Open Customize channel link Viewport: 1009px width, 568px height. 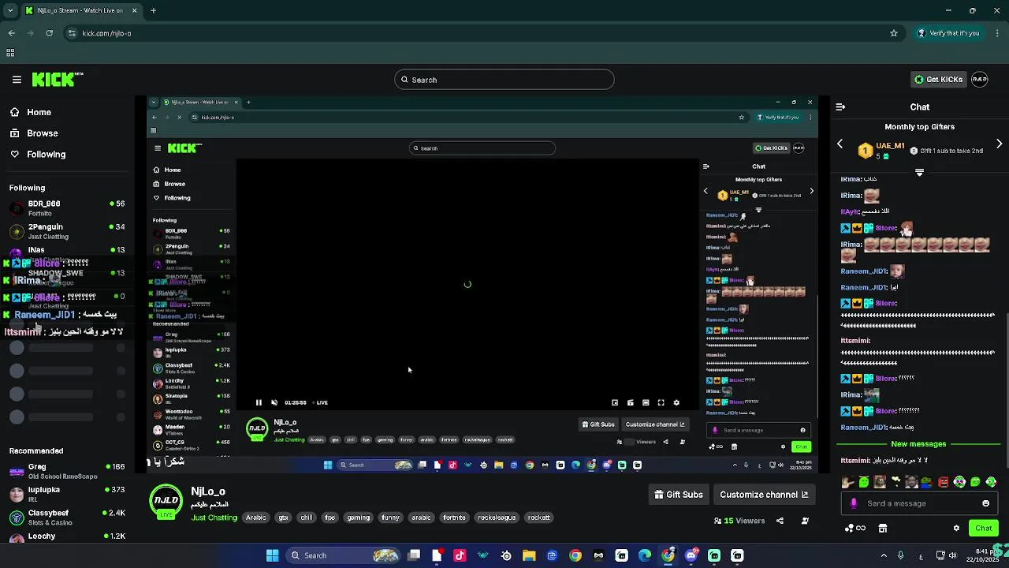point(764,495)
